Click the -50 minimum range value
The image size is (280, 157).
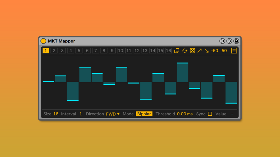(x=215, y=51)
